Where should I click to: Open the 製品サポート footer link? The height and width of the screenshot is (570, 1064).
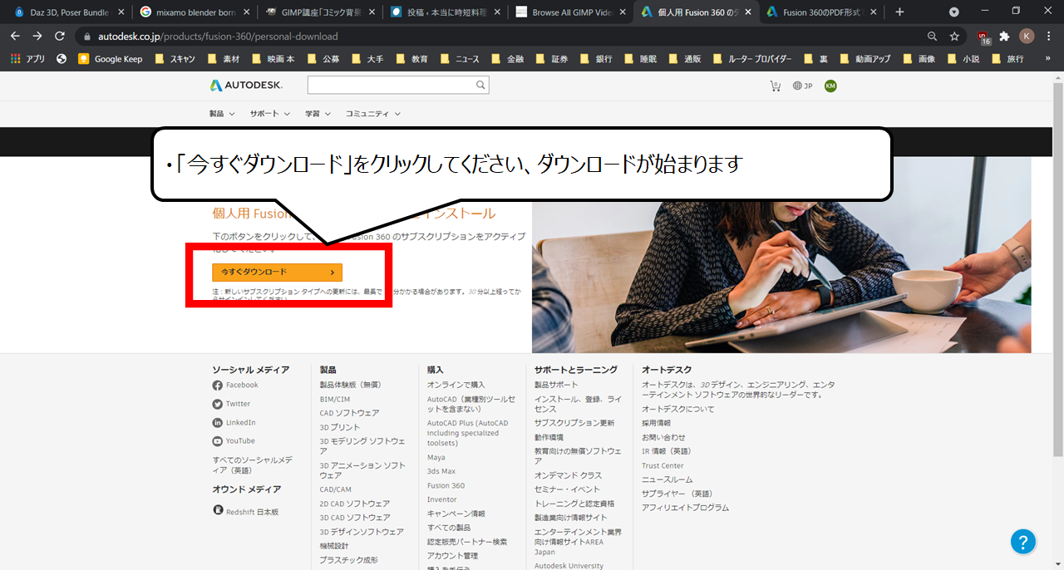pos(556,386)
